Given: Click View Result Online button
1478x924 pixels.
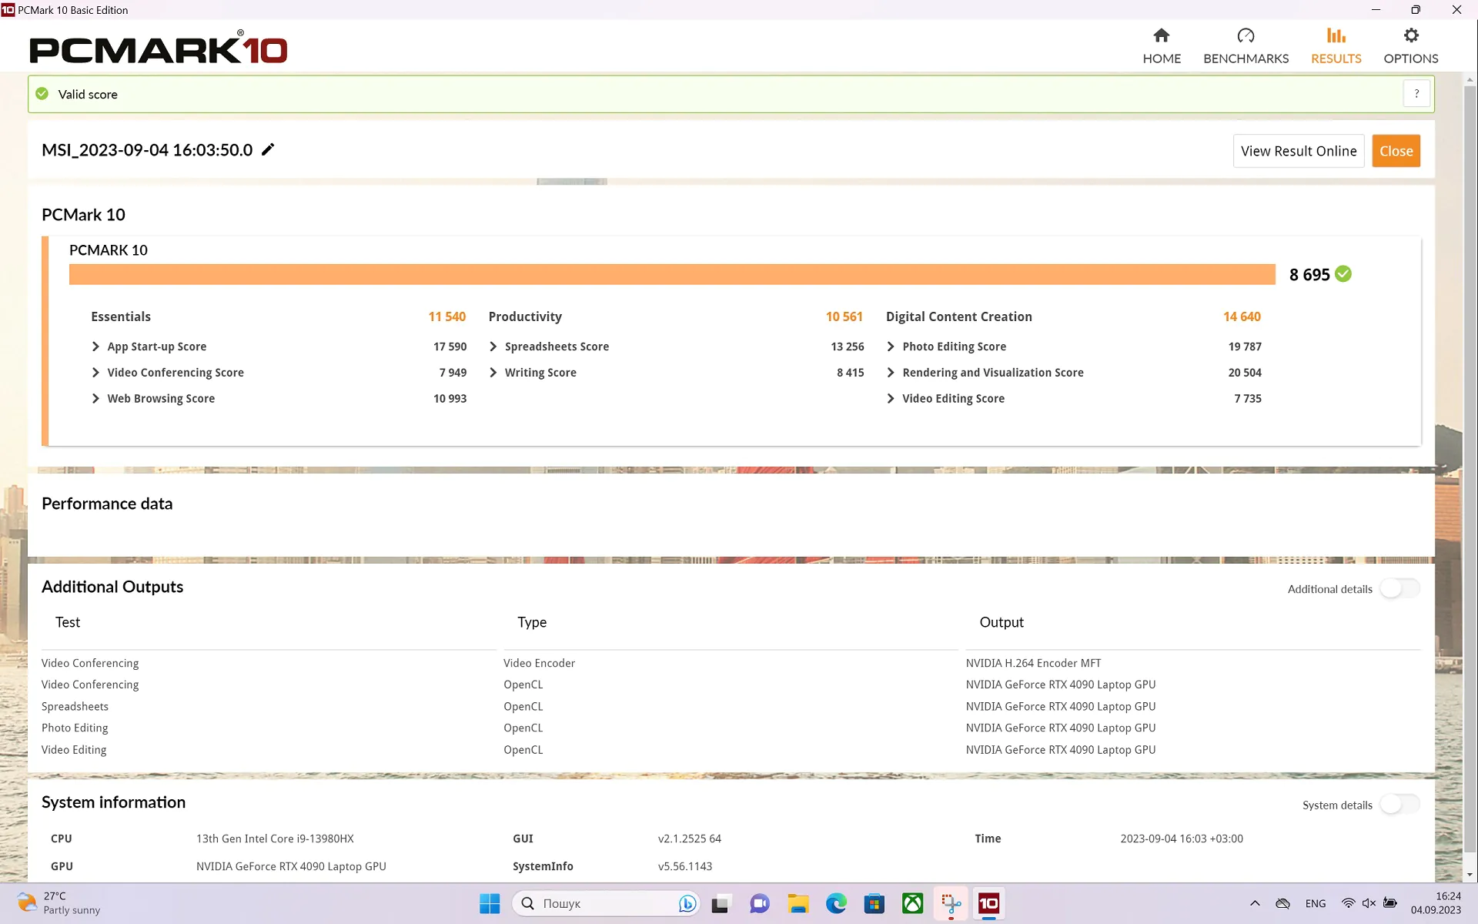Looking at the screenshot, I should pos(1298,151).
